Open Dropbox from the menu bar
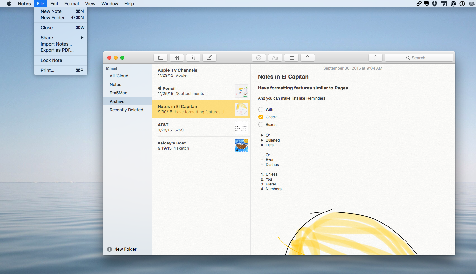The width and height of the screenshot is (476, 274). (434, 4)
